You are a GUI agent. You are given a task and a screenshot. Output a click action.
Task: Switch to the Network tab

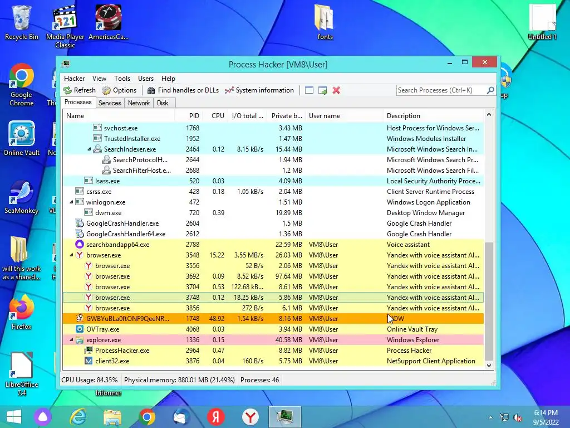139,103
